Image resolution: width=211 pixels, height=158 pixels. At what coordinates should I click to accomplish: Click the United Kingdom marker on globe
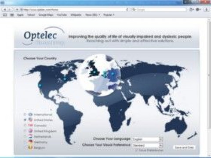point(95,72)
